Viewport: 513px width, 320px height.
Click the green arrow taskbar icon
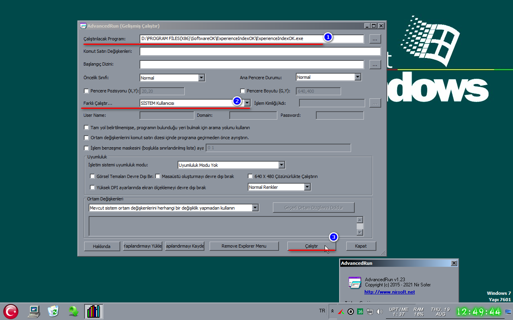[x=73, y=311]
